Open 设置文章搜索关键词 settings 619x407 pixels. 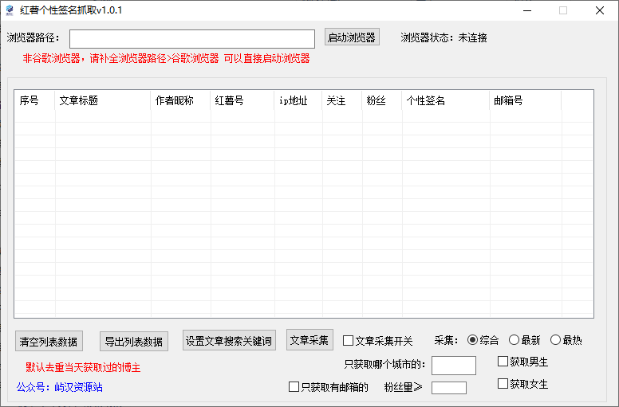coord(229,340)
